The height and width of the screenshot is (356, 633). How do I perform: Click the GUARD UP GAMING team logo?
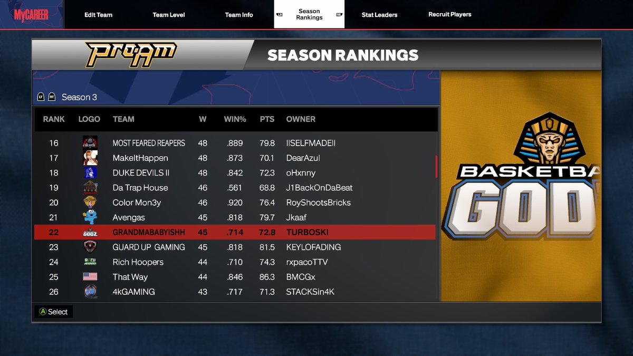(90, 247)
